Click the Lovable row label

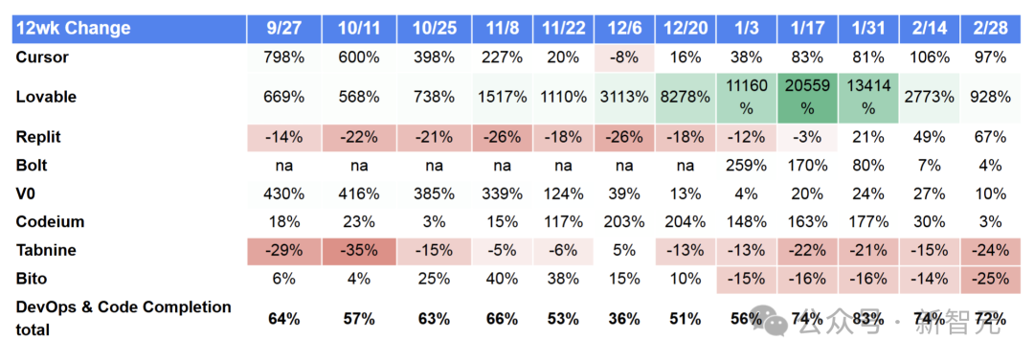click(46, 97)
